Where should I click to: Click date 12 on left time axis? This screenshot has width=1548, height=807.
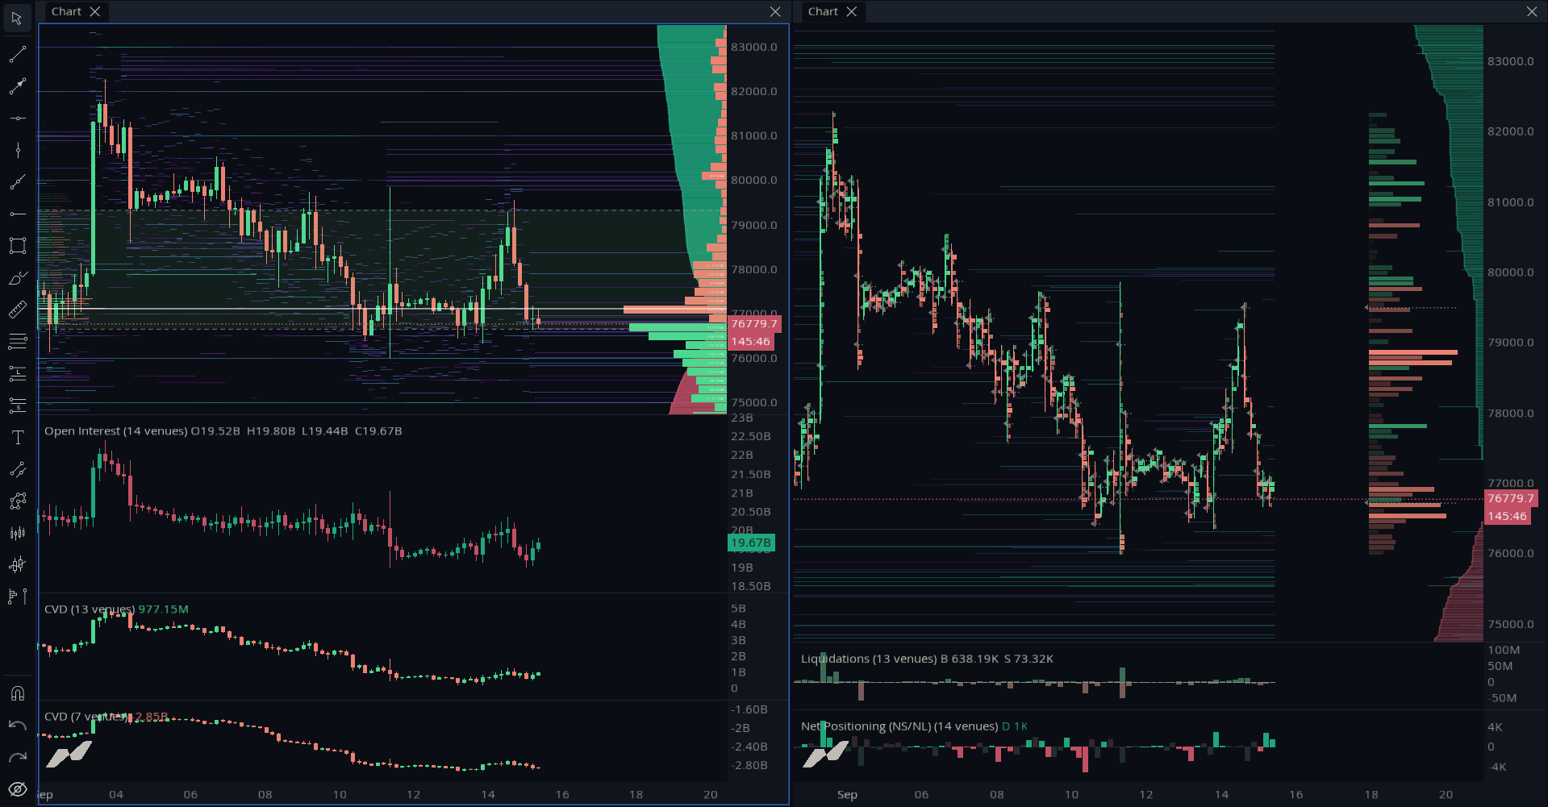pos(414,795)
